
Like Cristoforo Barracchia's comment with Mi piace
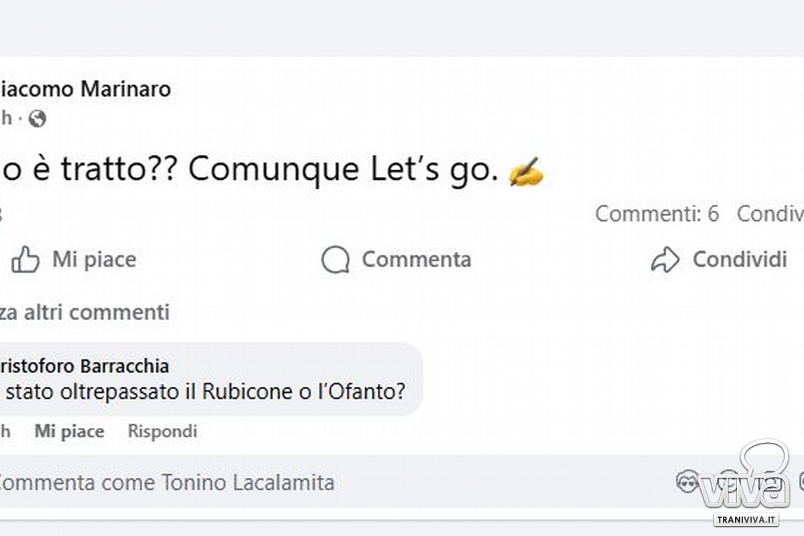click(x=69, y=431)
